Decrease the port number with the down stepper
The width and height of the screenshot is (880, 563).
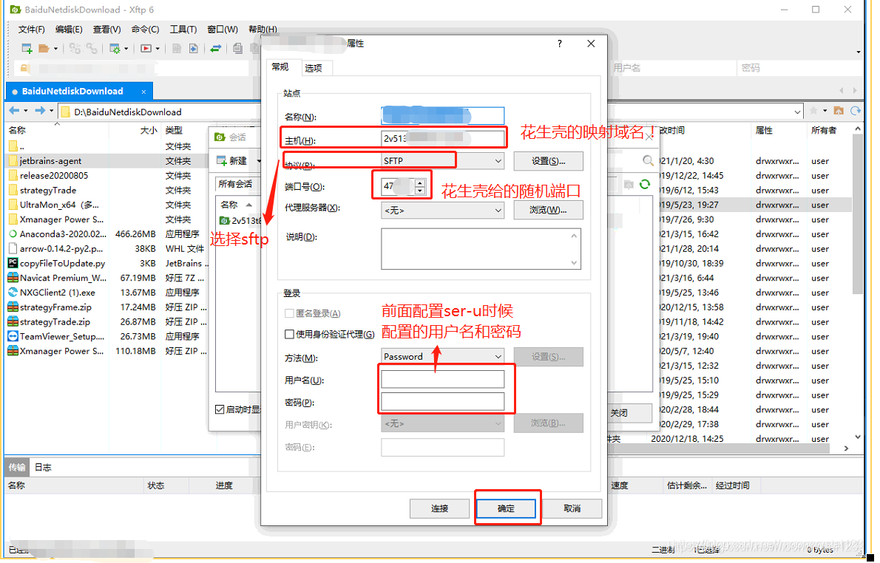coord(420,191)
